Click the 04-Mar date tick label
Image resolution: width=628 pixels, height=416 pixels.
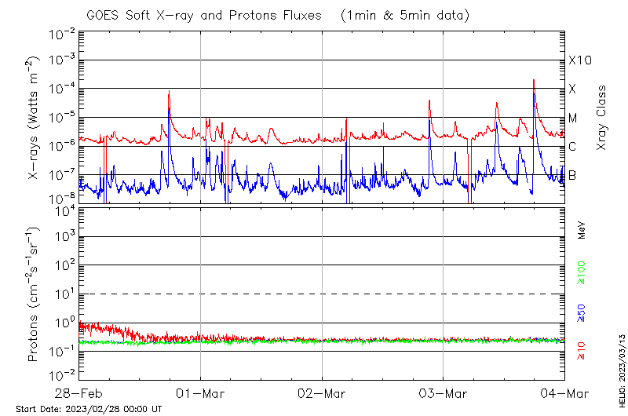[x=564, y=392]
